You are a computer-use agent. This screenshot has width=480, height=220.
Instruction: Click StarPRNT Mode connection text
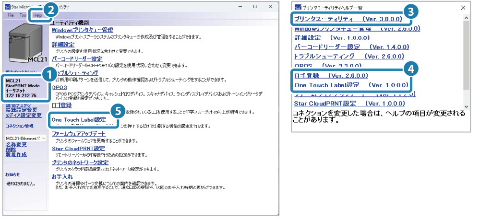[23, 86]
